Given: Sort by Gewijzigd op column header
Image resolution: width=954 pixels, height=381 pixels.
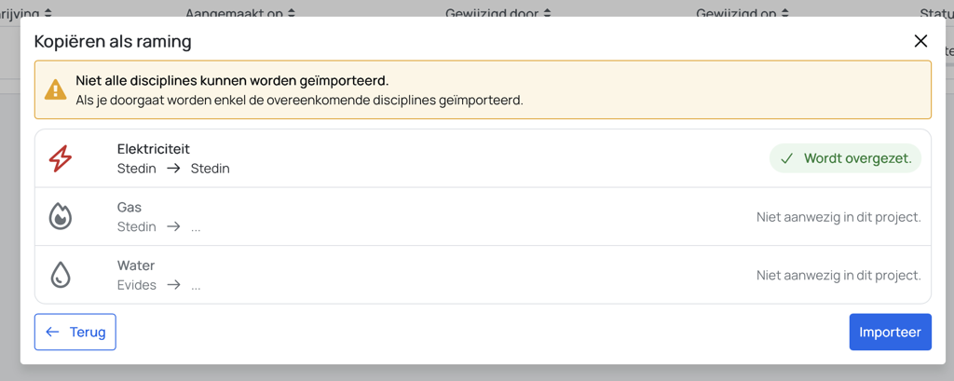Looking at the screenshot, I should [743, 13].
